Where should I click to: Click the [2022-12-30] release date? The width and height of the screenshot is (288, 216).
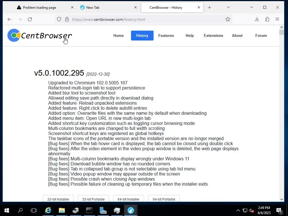coord(98,74)
